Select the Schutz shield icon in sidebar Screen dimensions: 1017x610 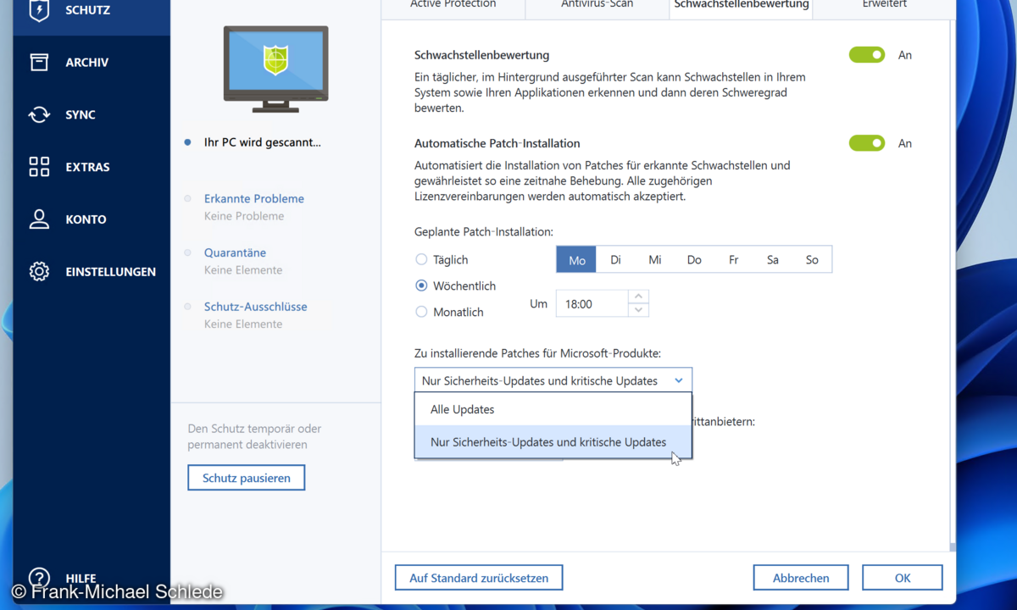coord(38,10)
